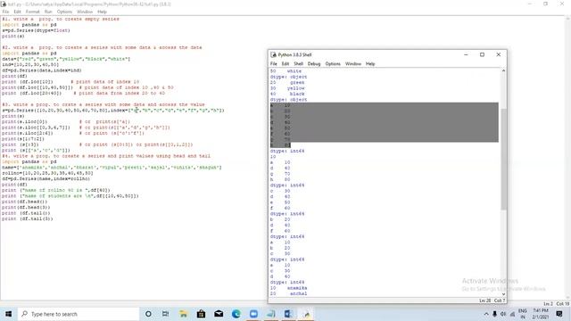The width and height of the screenshot is (571, 321).
Task: Click the 's=pd.Series(dtype=float)' code line
Action: coord(36,30)
